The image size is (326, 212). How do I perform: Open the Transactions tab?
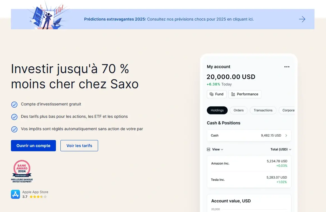(263, 110)
